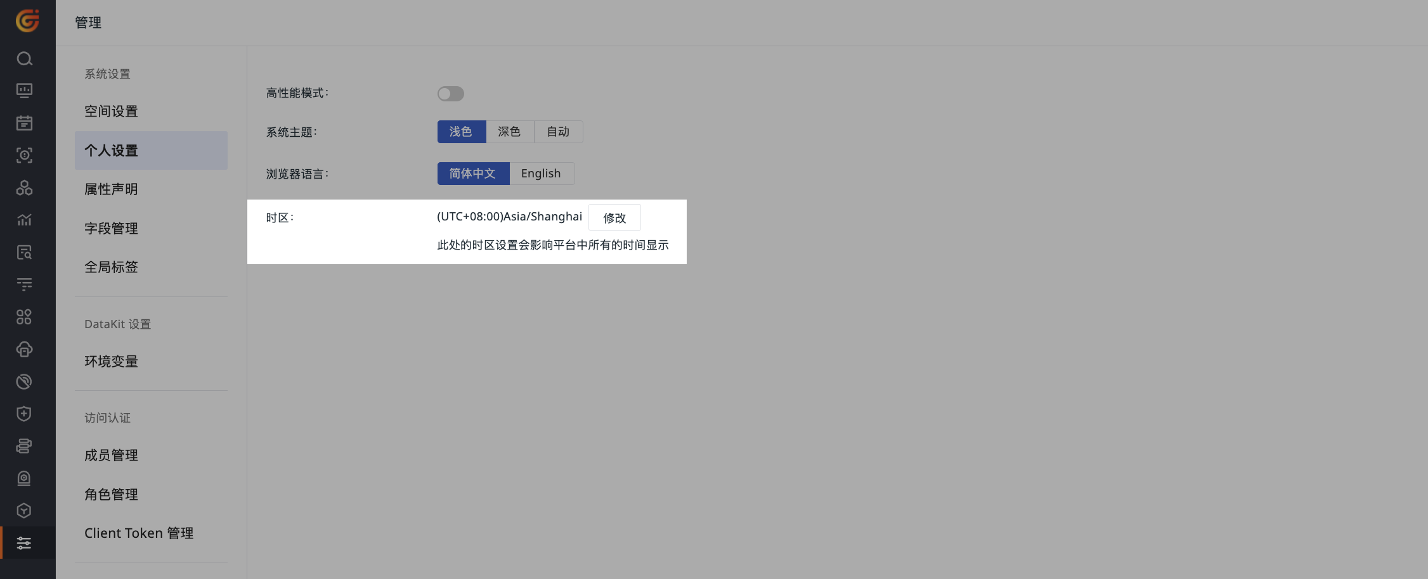Viewport: 1428px width, 579px height.
Task: Select 环境变量 under DataKit 设置
Action: click(x=112, y=362)
